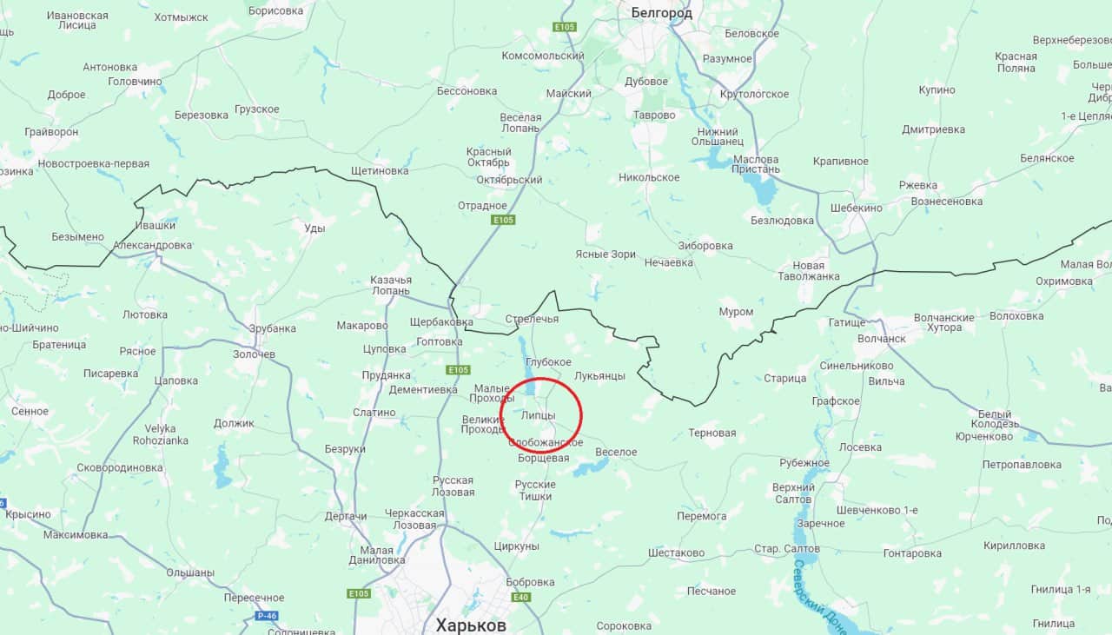The image size is (1112, 635).
Task: Click the E40 road shield near Бобровка
Action: tap(521, 598)
